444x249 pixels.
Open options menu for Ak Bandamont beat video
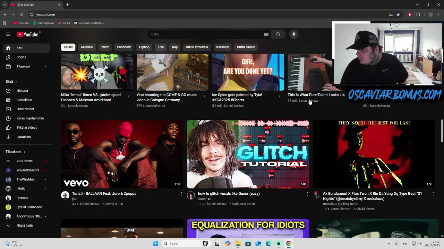433,194
